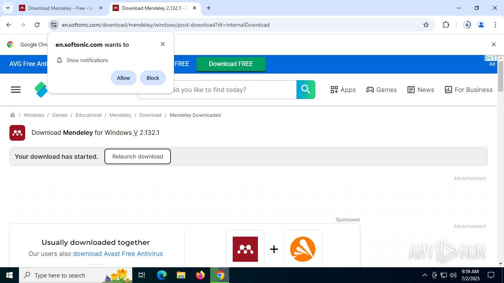This screenshot has height=283, width=504.
Task: Open File Explorer from taskbar
Action: pyautogui.click(x=181, y=275)
